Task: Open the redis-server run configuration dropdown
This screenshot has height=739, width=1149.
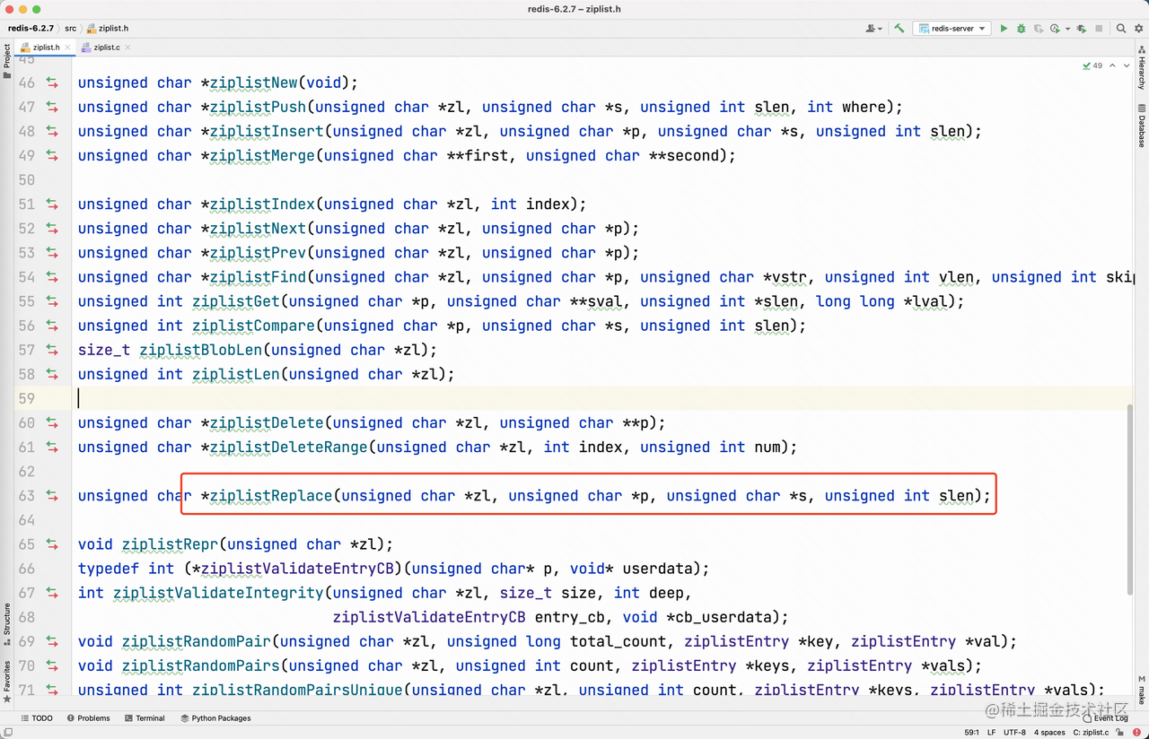Action: pyautogui.click(x=952, y=29)
